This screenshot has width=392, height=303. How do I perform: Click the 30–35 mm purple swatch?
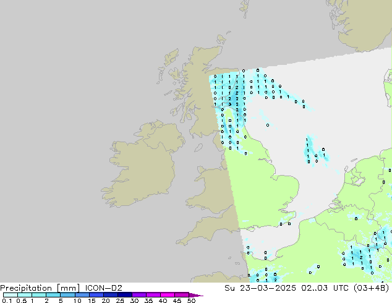pos(138,295)
